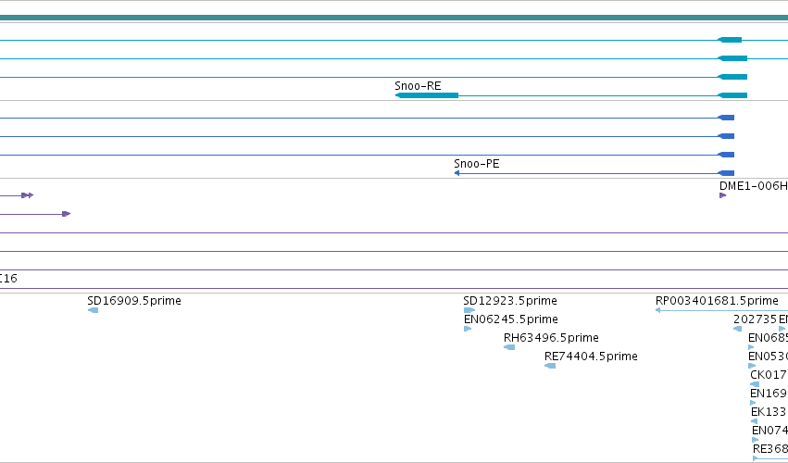This screenshot has width=788, height=463.
Task: Click the SD12923.5prime label
Action: pos(510,301)
